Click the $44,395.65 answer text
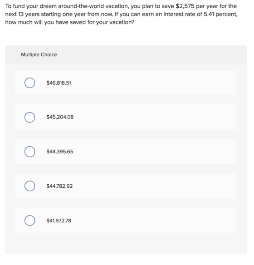Image resolution: width=254 pixels, height=265 pixels. [x=60, y=152]
